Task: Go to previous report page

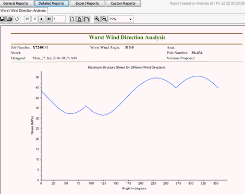Action: pyautogui.click(x=35, y=19)
